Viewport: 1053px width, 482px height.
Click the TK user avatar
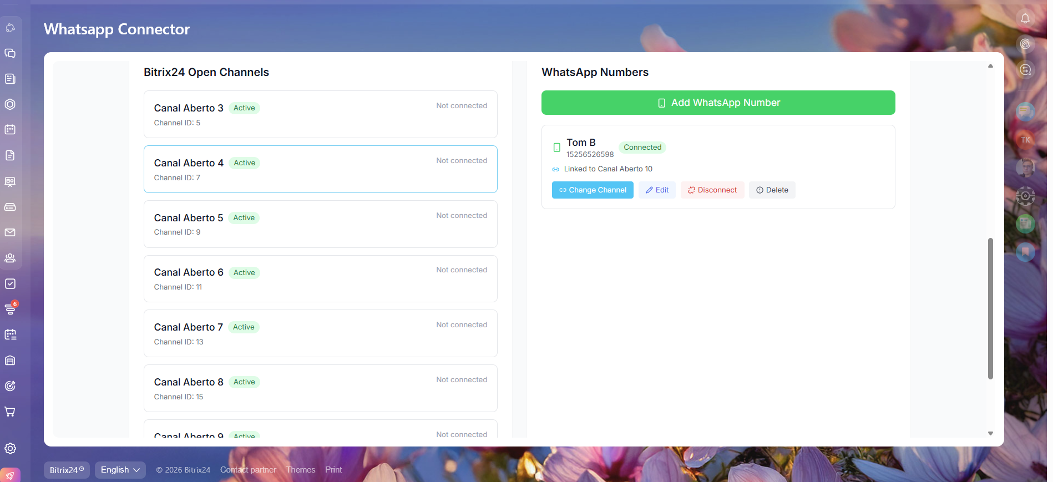pos(1025,140)
